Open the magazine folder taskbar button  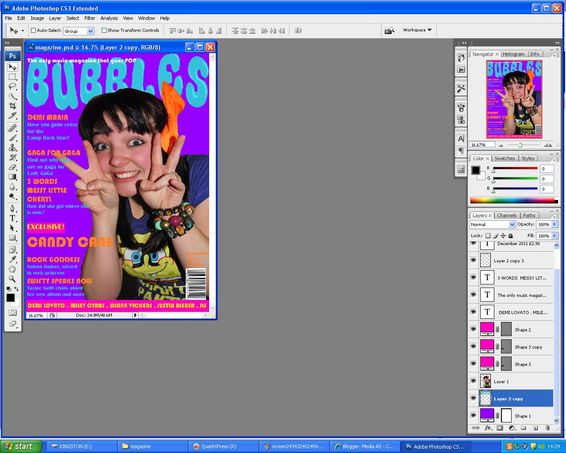[153, 446]
